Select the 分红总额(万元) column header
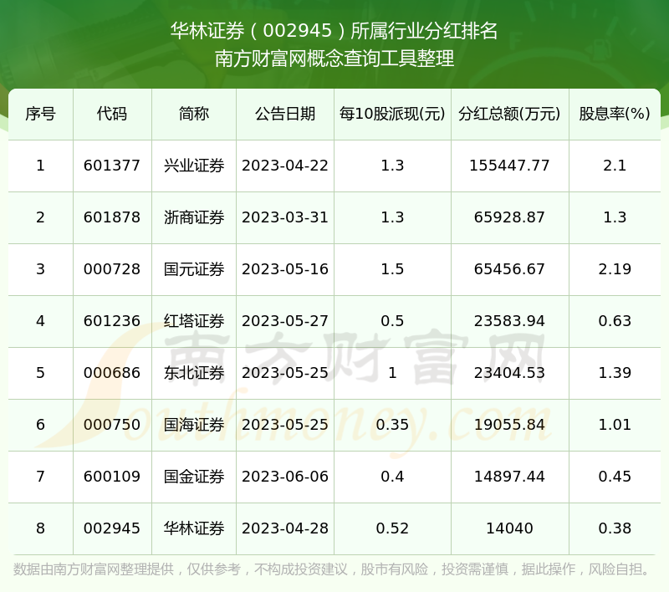The height and width of the screenshot is (592, 669). pos(509,114)
